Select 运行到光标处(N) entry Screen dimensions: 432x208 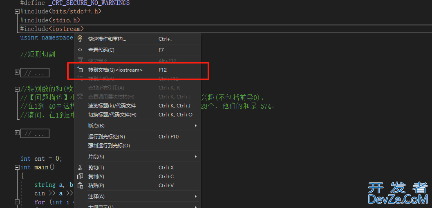[x=138, y=137]
